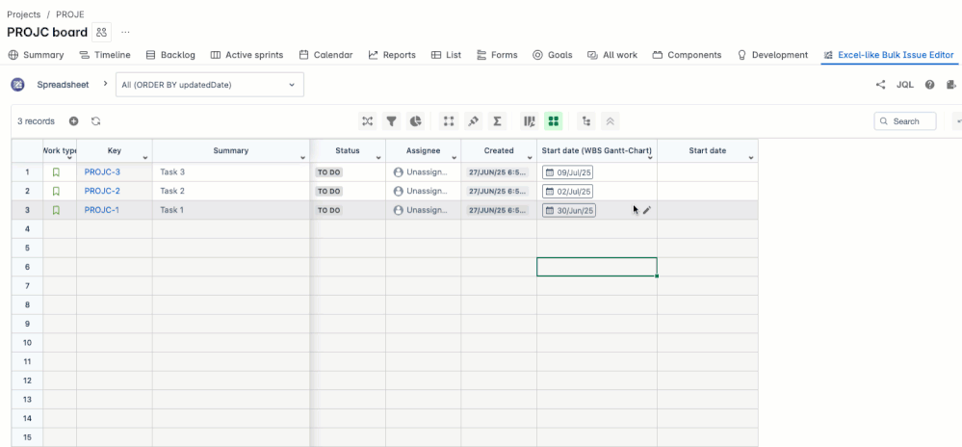Add a new record with plus icon
Viewport: 962px width, 447px height.
coord(73,121)
